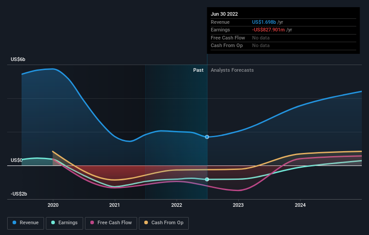The height and width of the screenshot is (235, 369).
Task: Click the Cash From Op row label in the tooltip
Action: coord(227,46)
